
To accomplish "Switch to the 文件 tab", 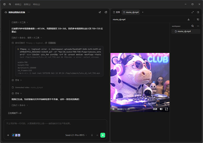I will (117, 12).
